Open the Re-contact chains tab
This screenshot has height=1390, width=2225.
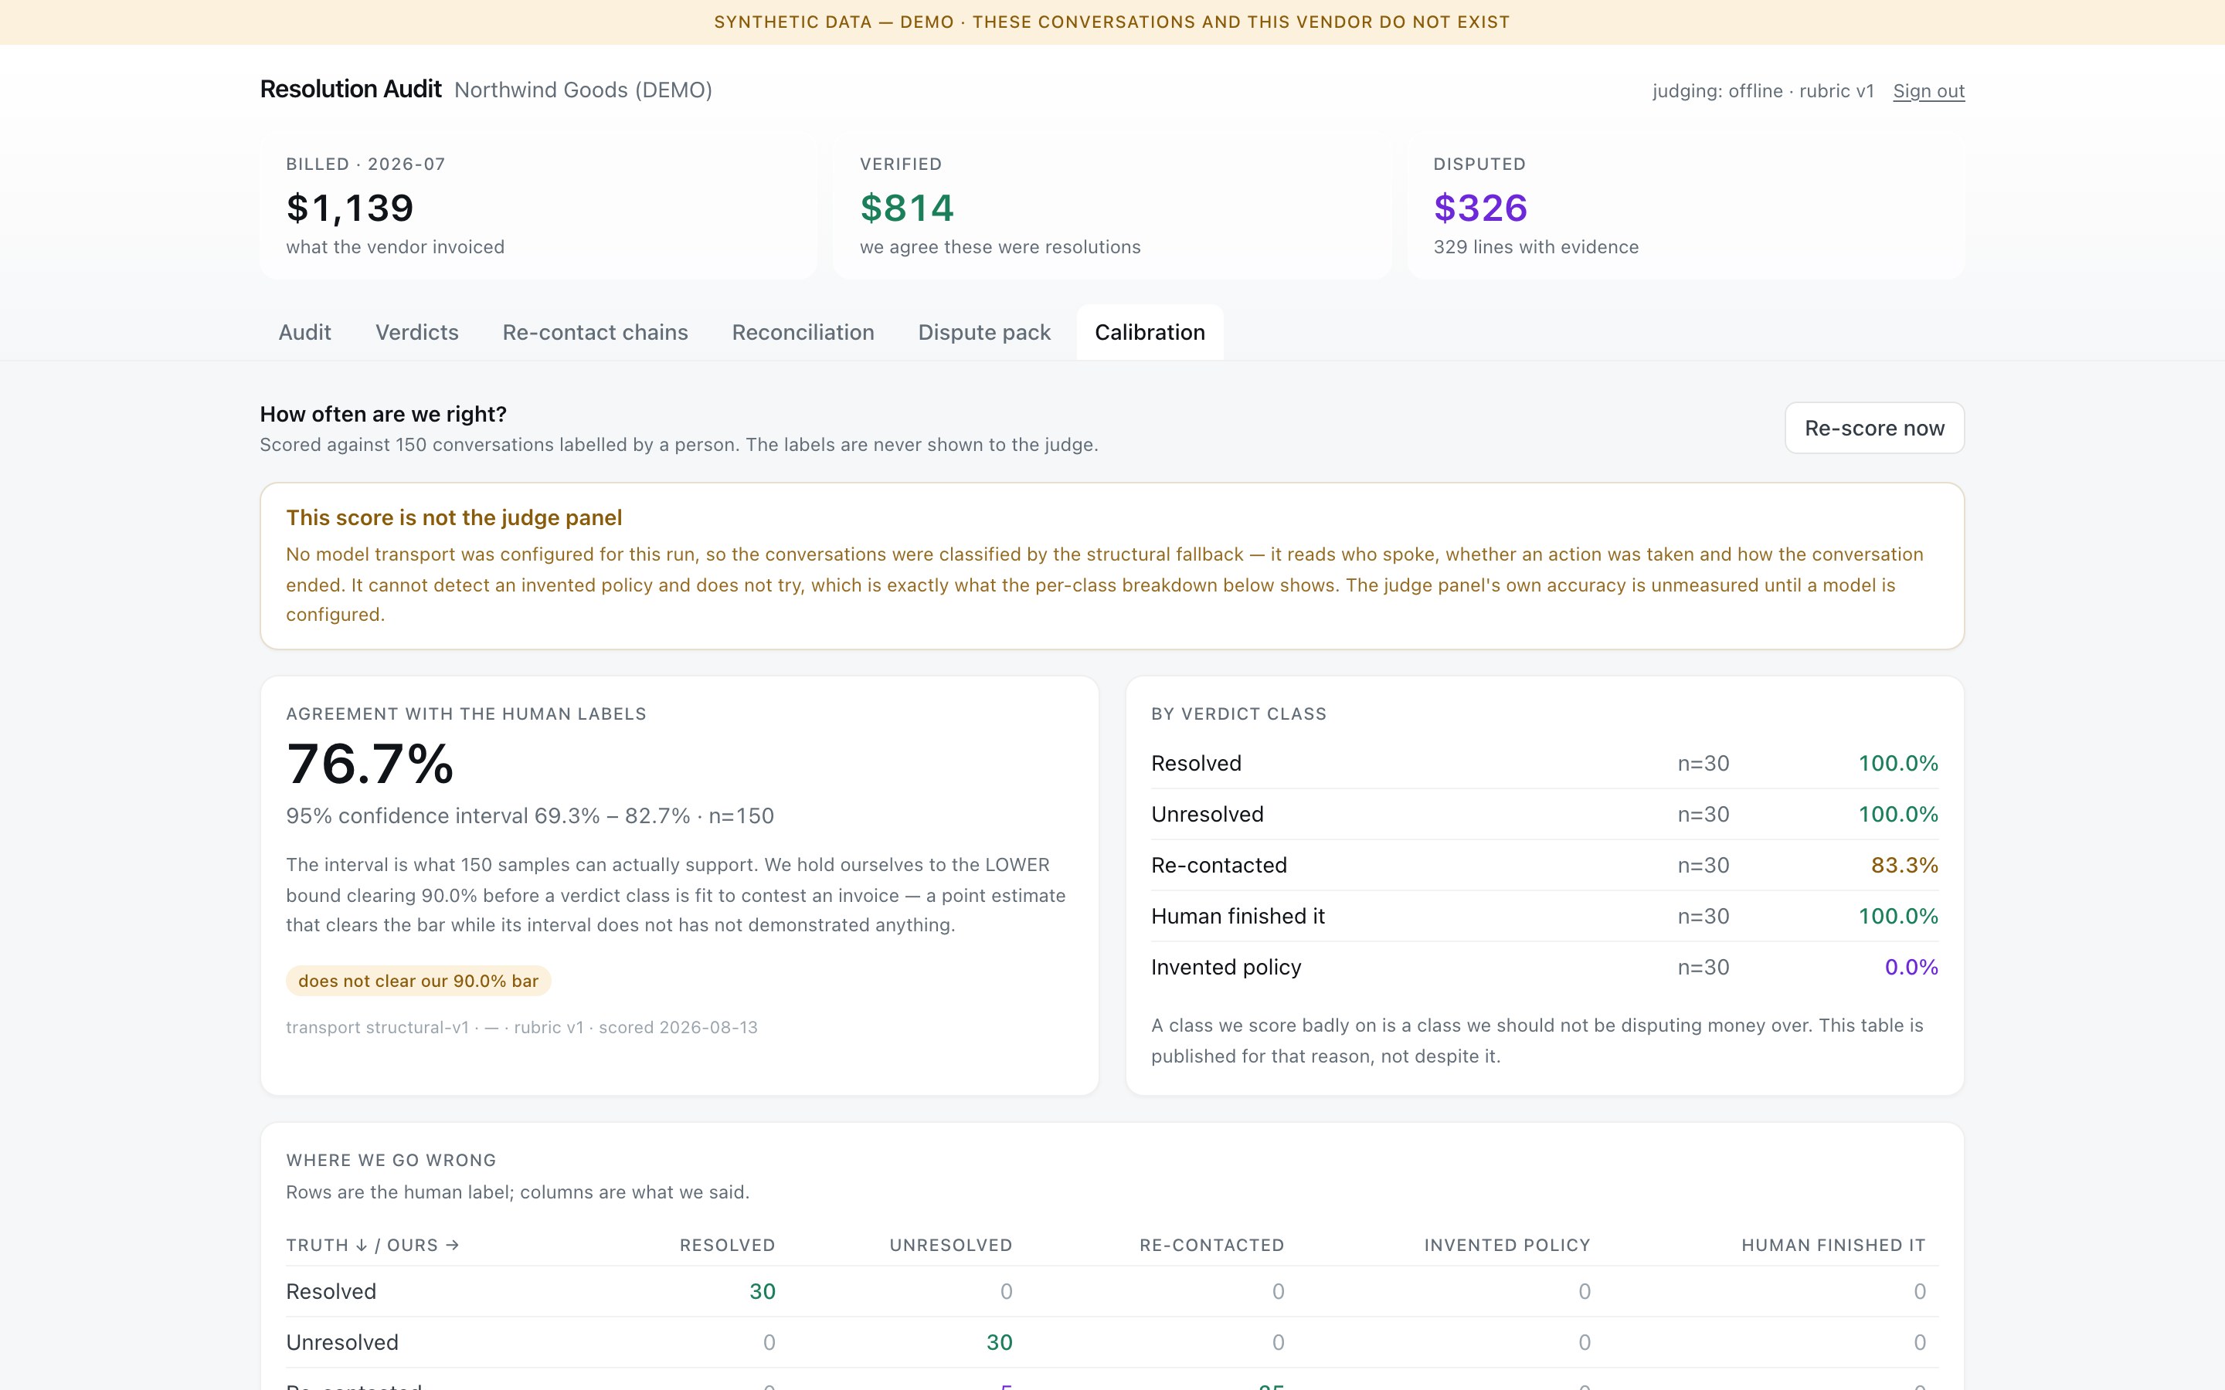tap(595, 332)
